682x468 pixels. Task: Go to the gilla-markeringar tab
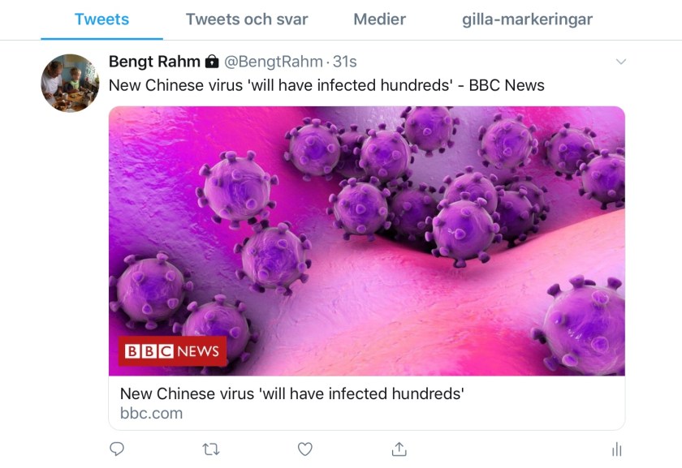click(x=527, y=19)
